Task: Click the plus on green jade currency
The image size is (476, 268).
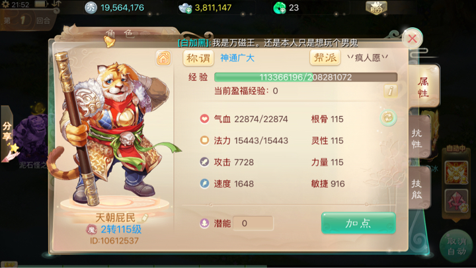Action: (x=282, y=11)
